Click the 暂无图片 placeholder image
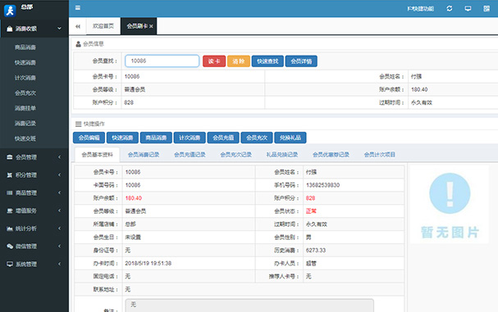 [450, 205]
